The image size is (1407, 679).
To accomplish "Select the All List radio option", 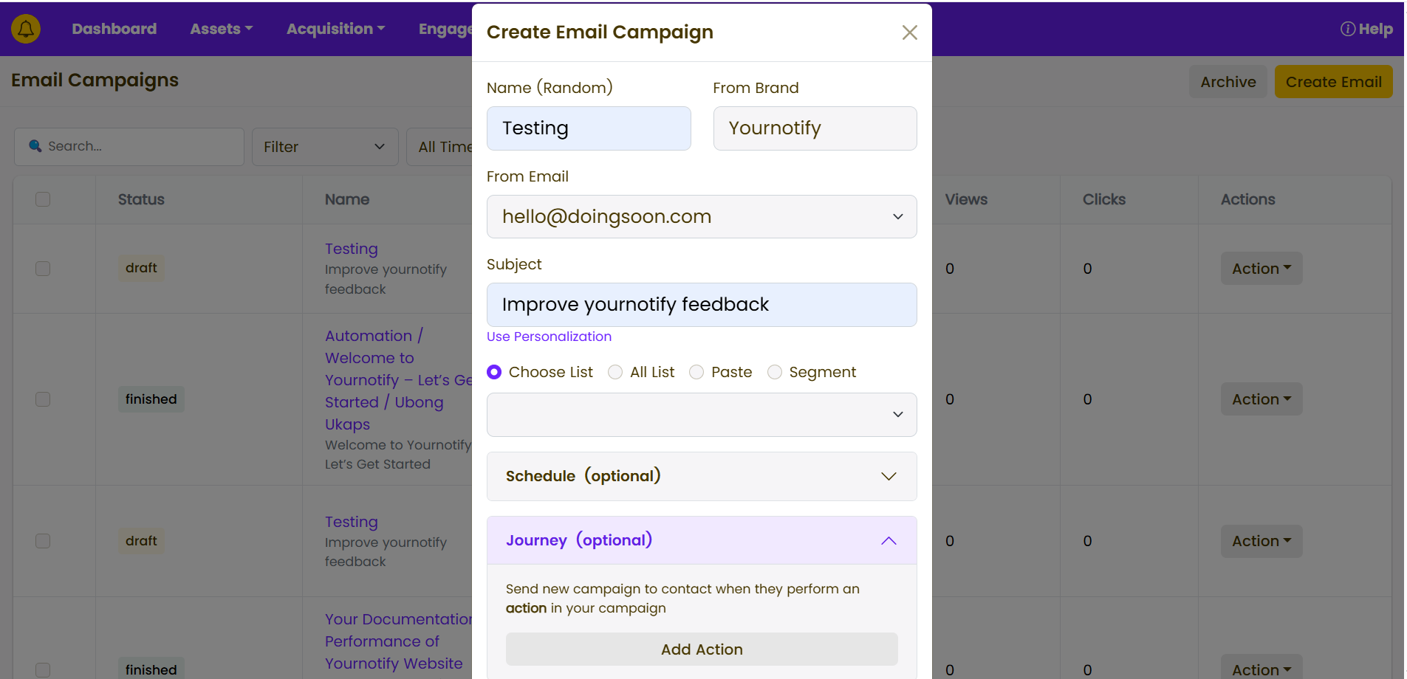I will pos(615,373).
